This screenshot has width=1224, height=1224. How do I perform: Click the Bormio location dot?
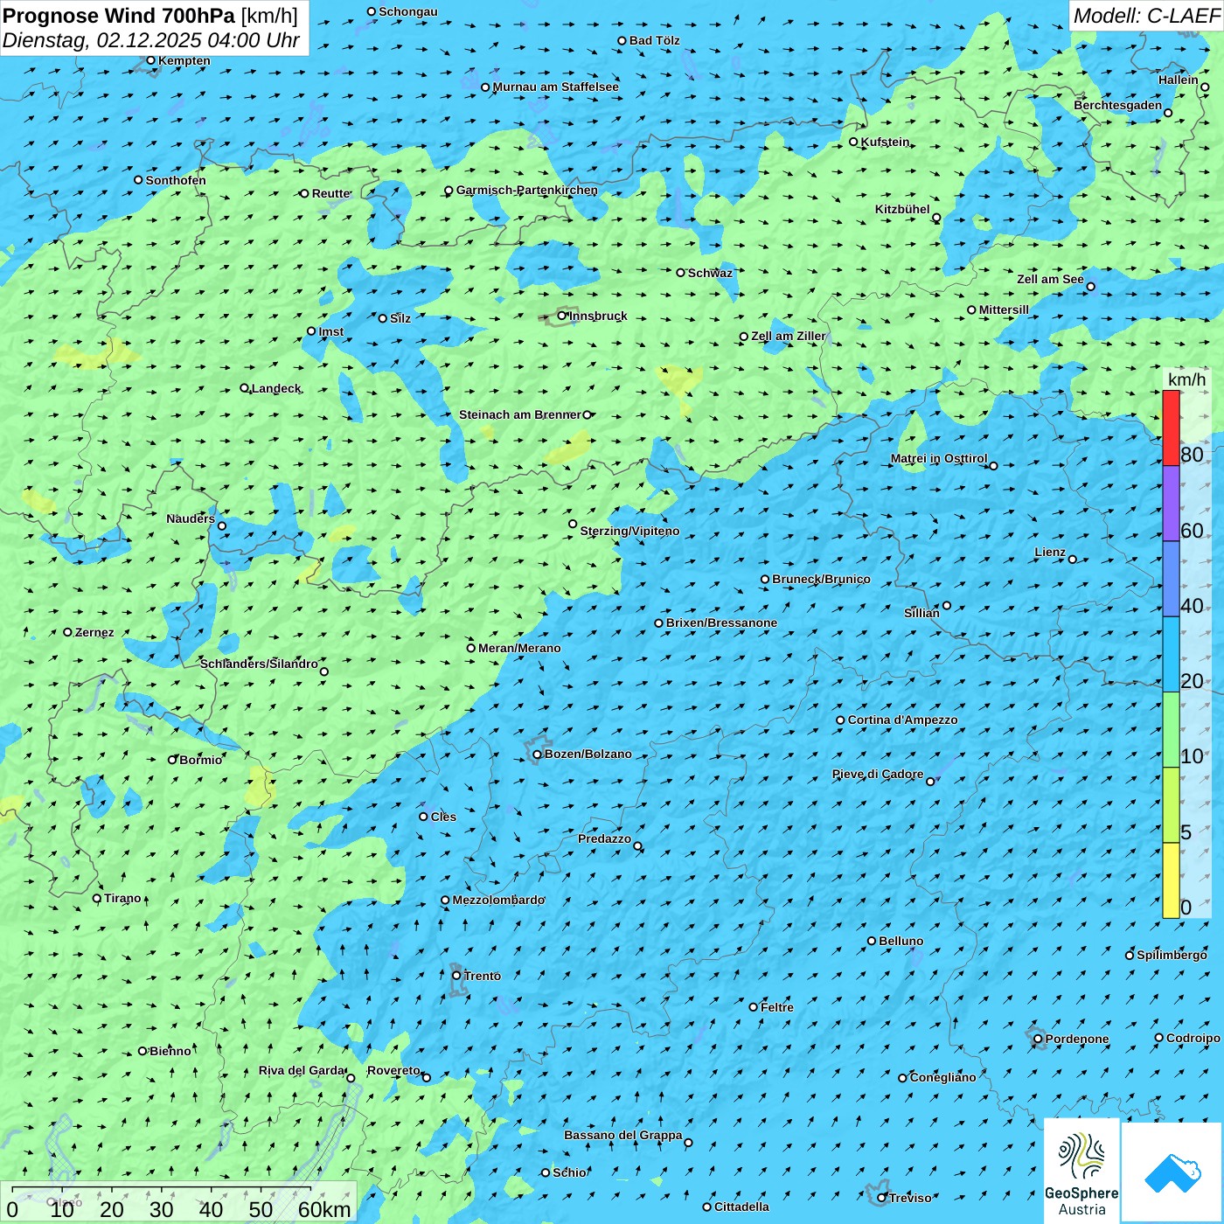click(x=172, y=760)
